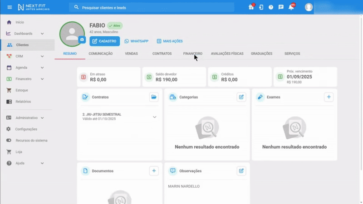This screenshot has width=363, height=204.
Task: Switch to the Comunicação tab
Action: (x=100, y=53)
